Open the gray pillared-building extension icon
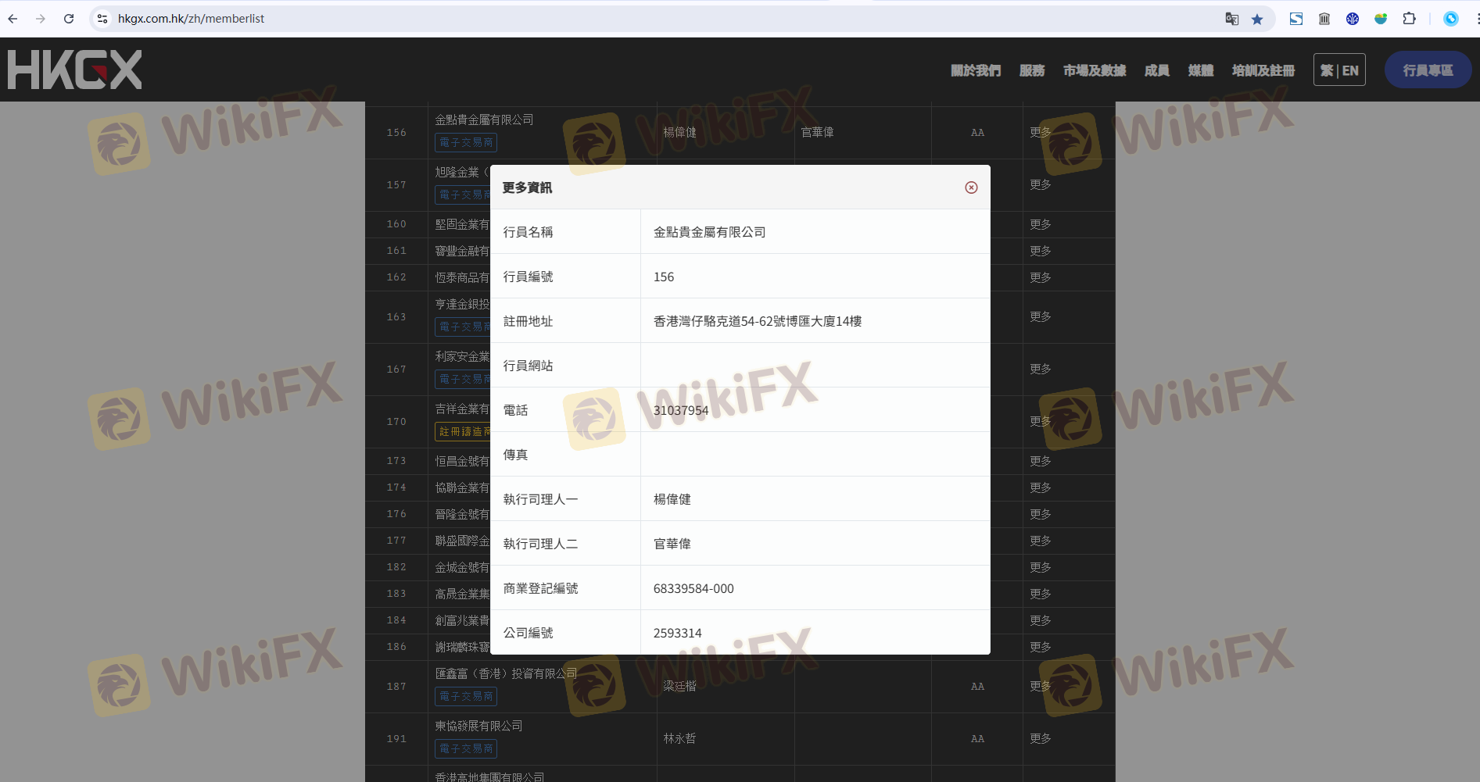Image resolution: width=1480 pixels, height=782 pixels. point(1324,19)
